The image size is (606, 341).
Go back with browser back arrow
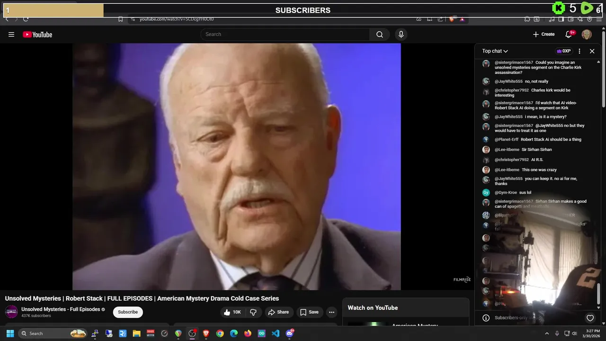click(x=7, y=19)
